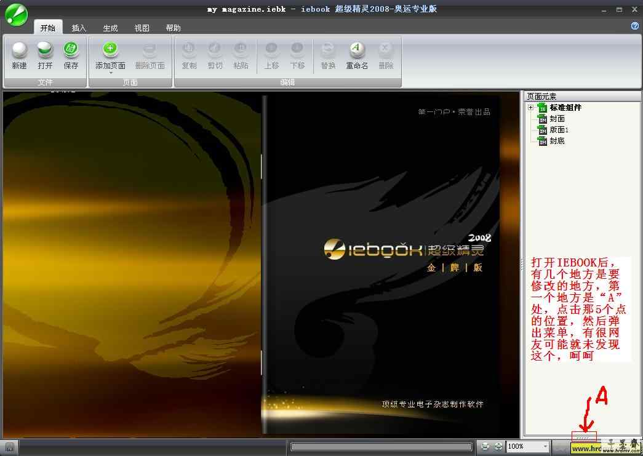Click the green 添加页面 plus icon
The image size is (643, 456).
(x=110, y=49)
